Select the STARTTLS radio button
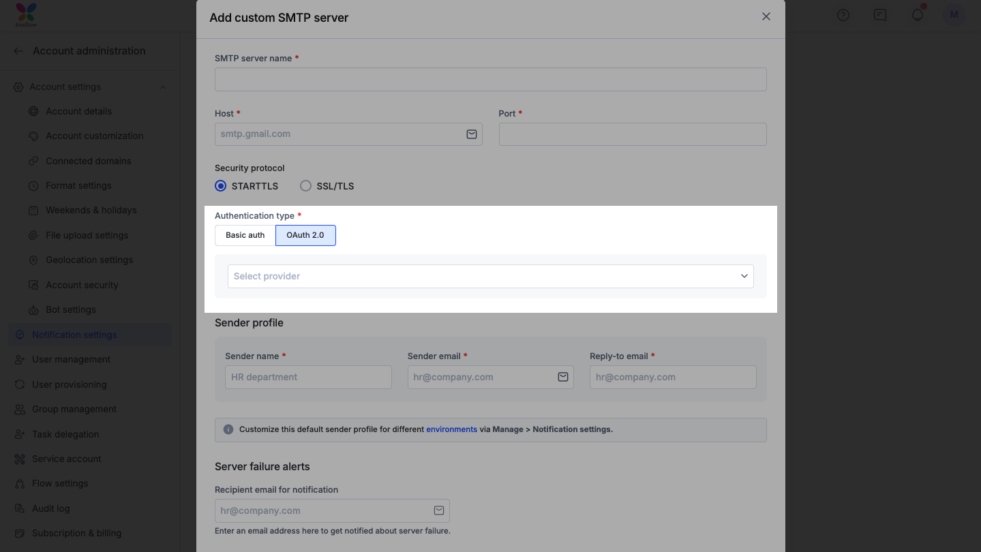 pos(220,186)
